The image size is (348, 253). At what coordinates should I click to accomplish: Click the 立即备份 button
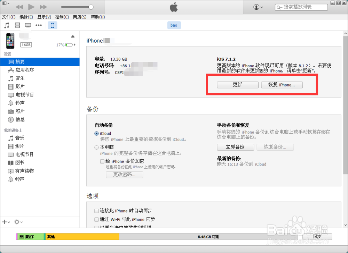pyautogui.click(x=236, y=147)
